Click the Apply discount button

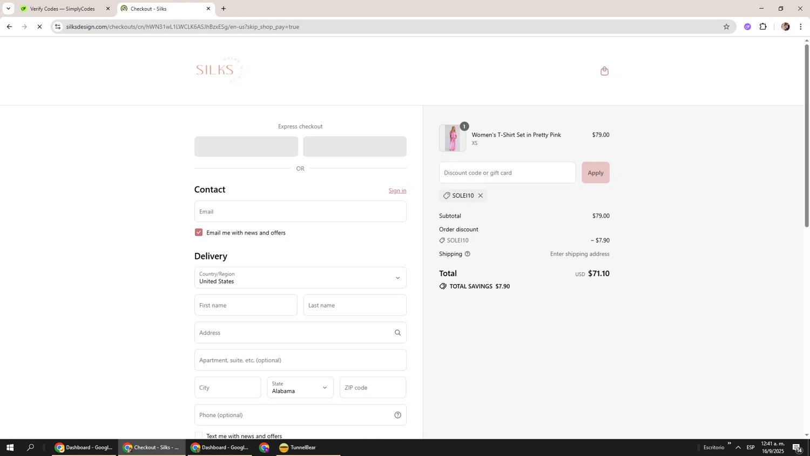coord(596,172)
